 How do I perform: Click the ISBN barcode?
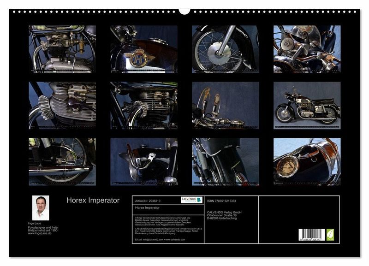pos(312,235)
